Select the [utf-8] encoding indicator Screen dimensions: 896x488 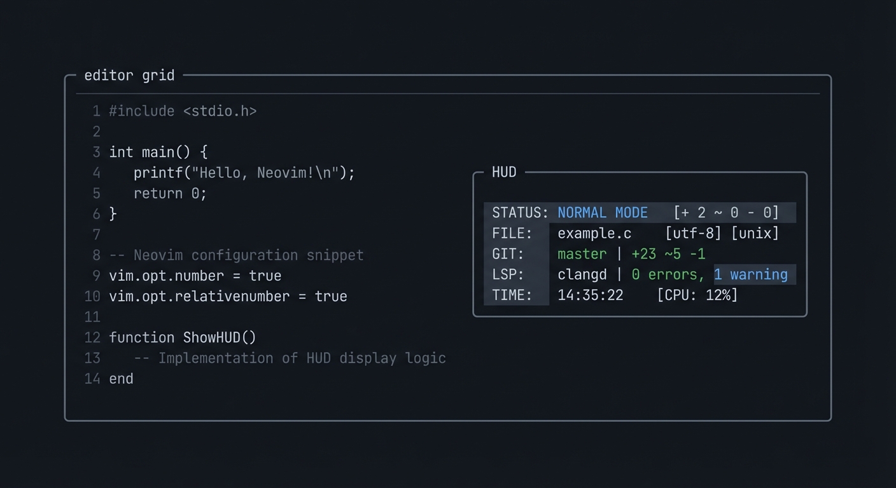click(x=692, y=233)
